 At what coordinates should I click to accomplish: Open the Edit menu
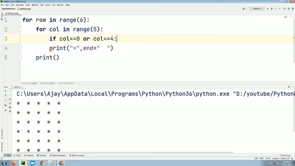click(x=7, y=5)
